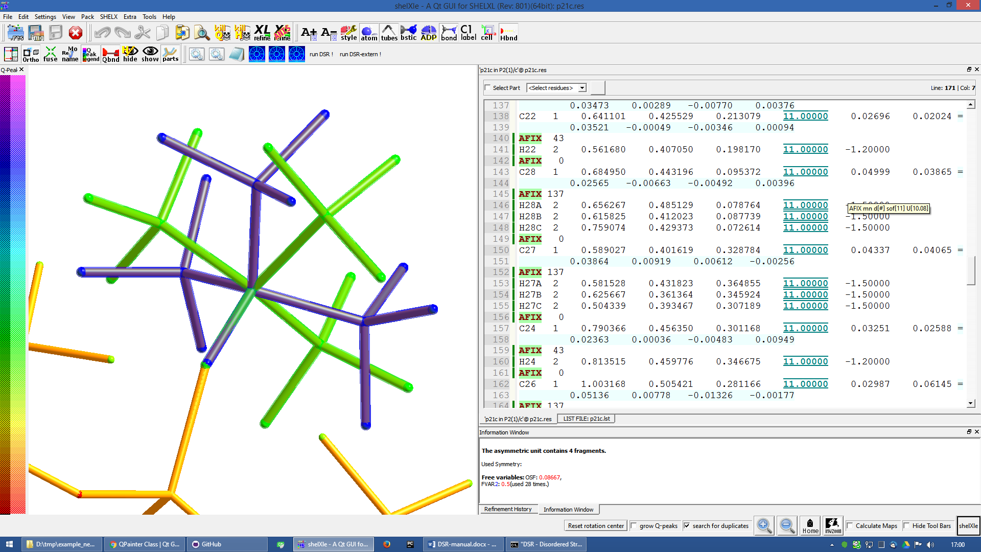Toggle the ADP ellipsoid display icon
Image resolution: width=981 pixels, height=552 pixels.
coord(428,33)
